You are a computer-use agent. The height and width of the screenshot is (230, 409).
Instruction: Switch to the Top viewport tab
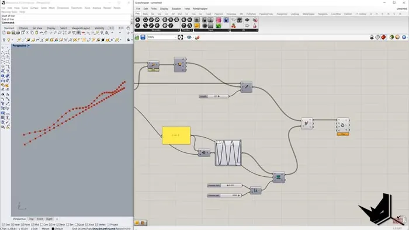tap(32, 219)
